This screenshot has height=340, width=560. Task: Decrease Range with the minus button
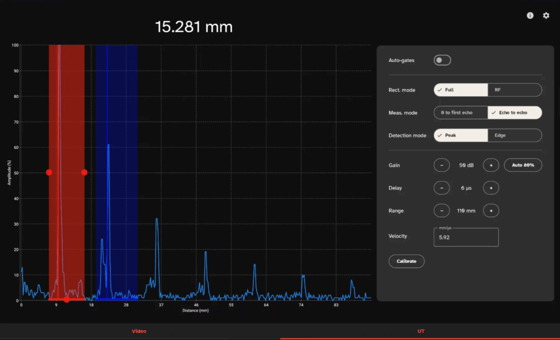click(441, 211)
